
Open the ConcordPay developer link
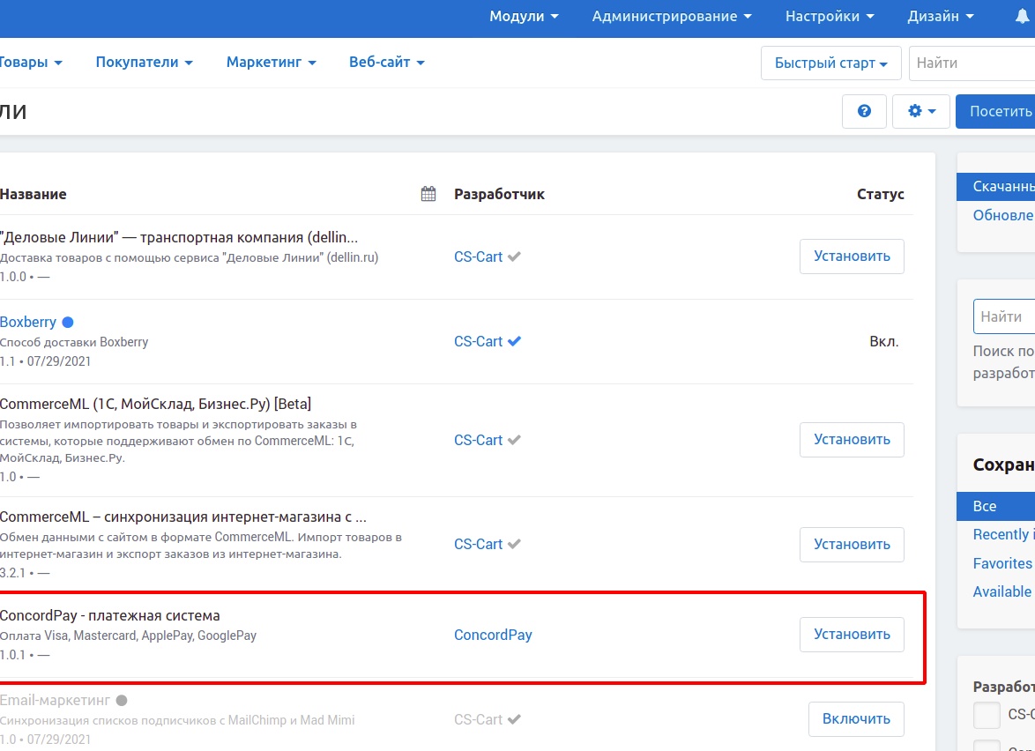493,635
